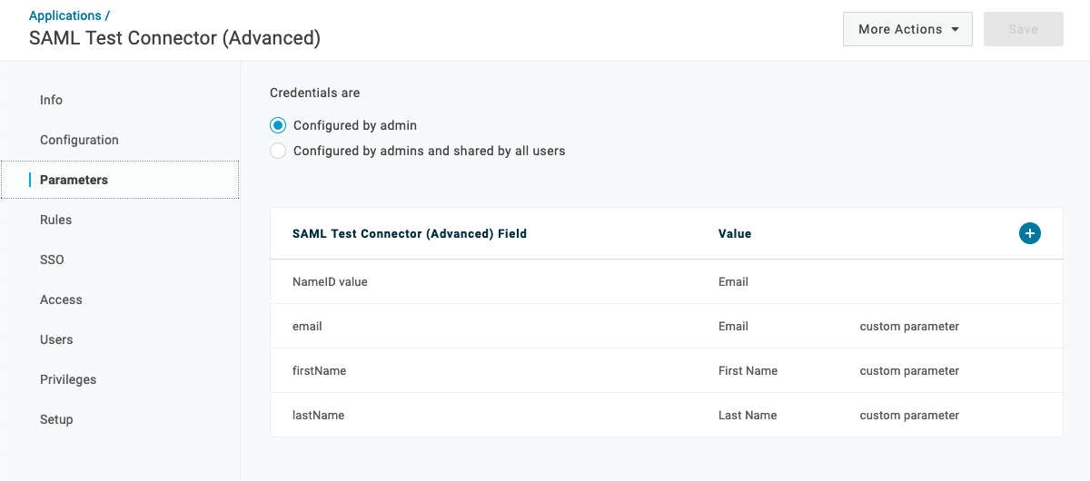Click the lastName parameter row
The height and width of the screenshot is (481, 1090).
[x=318, y=415]
